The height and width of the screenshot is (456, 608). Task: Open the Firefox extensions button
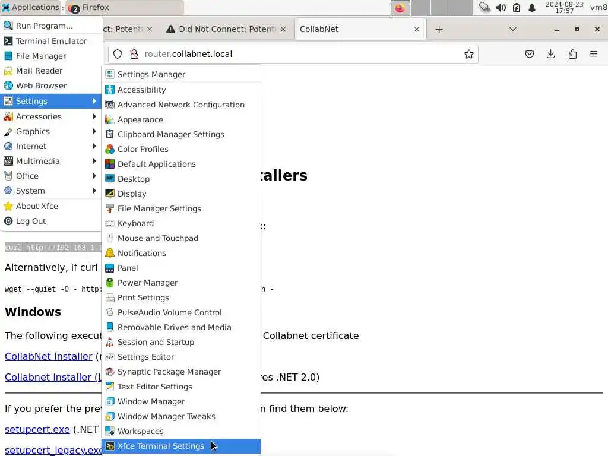[572, 54]
